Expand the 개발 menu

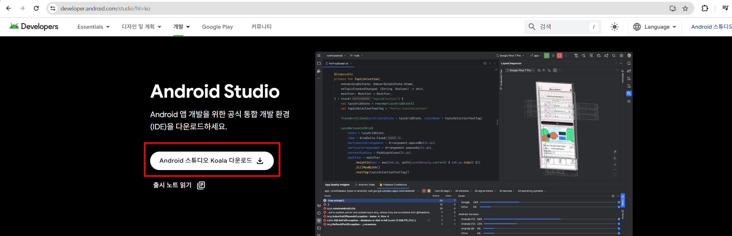coord(181,27)
